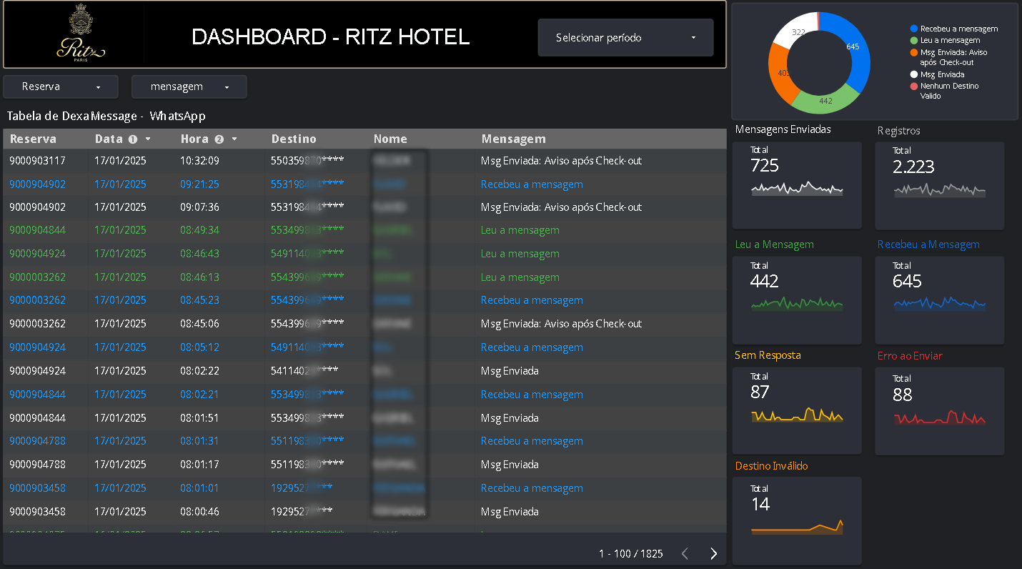Click the time cell 08:01:01
1022x569 pixels.
click(199, 488)
